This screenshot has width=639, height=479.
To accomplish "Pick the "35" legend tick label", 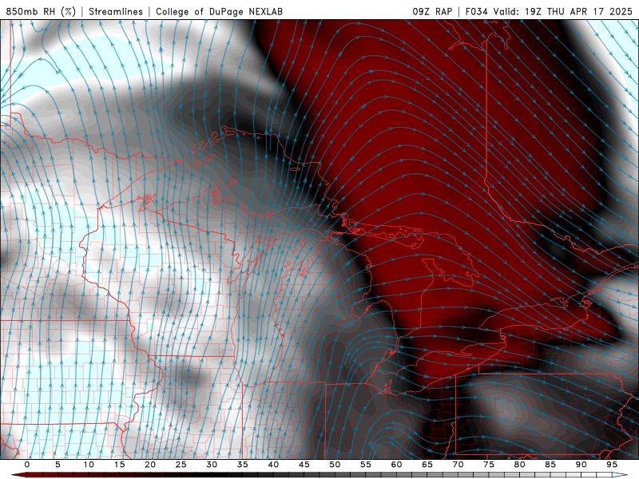I will tap(243, 465).
